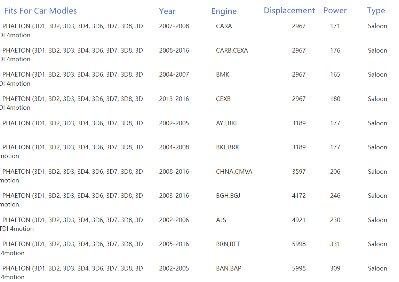Click Saloon in the CARA row

(x=377, y=26)
